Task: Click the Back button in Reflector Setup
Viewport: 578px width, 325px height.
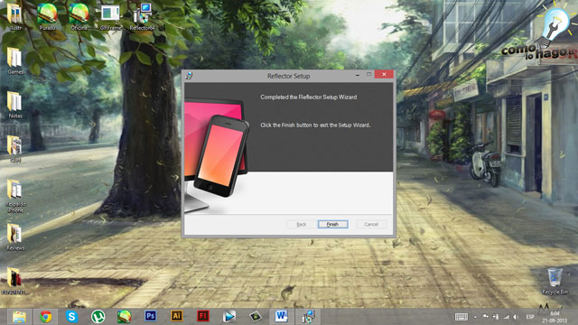Action: (x=301, y=224)
